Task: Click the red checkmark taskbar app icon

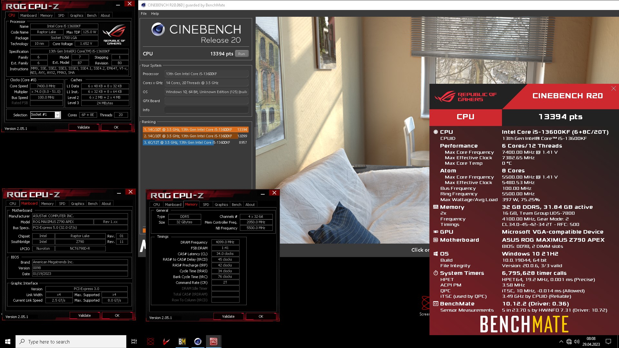Action: 166,342
